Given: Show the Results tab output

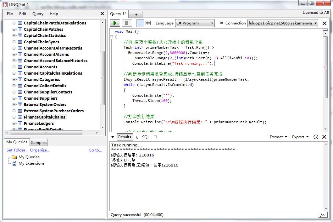Looking at the screenshot, I should tap(125, 137).
